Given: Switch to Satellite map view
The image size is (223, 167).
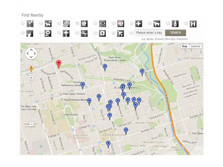Looking at the screenshot, I should (195, 46).
